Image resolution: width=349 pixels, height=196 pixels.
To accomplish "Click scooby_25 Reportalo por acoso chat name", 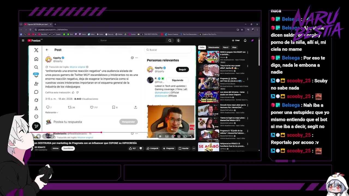I will pyautogui.click(x=299, y=135).
